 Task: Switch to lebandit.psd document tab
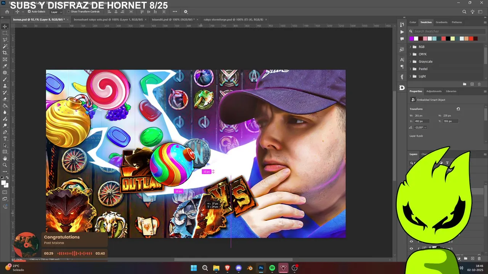(x=173, y=19)
